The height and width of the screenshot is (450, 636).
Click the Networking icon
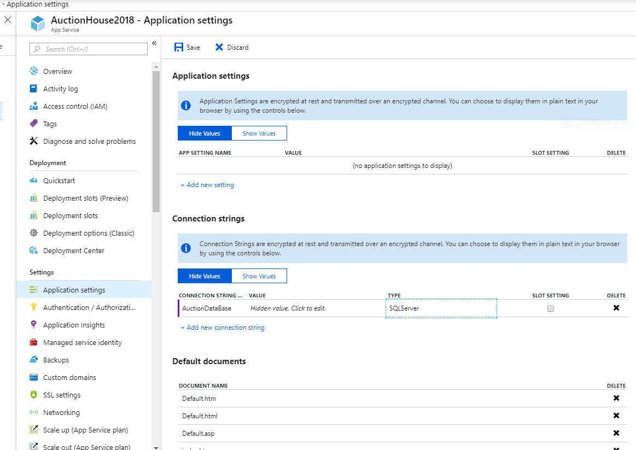pyautogui.click(x=34, y=412)
